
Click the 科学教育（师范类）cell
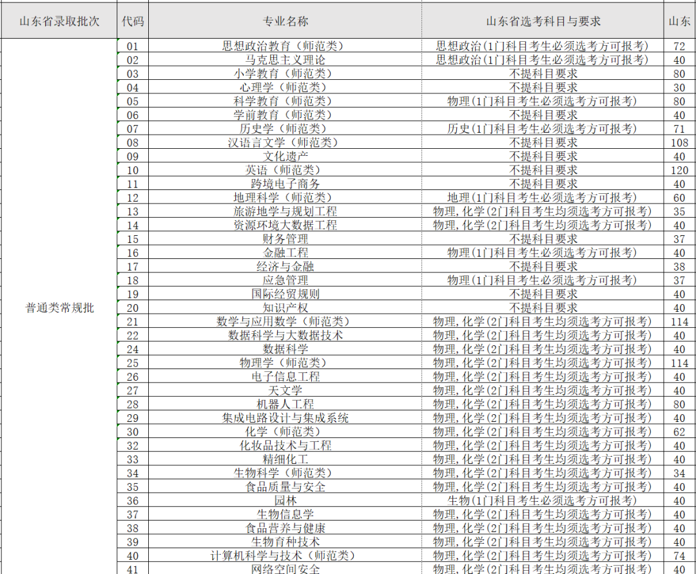[x=285, y=100]
